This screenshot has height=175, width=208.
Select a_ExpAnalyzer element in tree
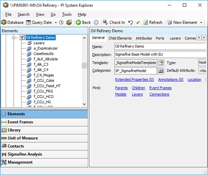(46, 48)
